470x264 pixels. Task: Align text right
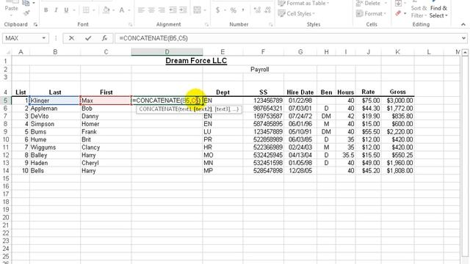[162, 10]
